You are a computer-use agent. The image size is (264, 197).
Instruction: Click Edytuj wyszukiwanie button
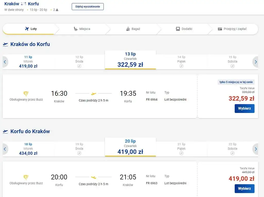[x=88, y=6]
